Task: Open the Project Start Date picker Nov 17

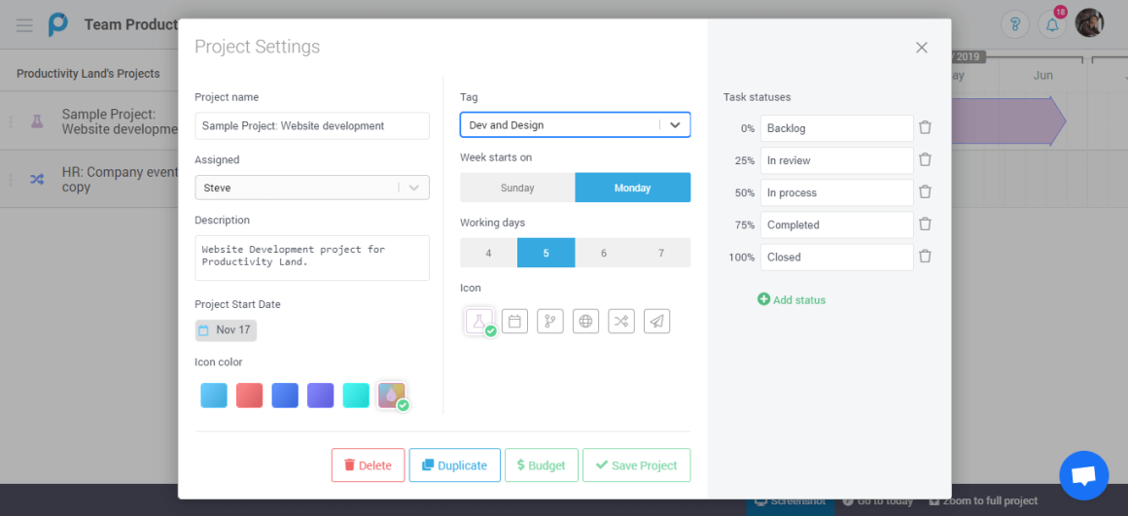Action: point(226,330)
